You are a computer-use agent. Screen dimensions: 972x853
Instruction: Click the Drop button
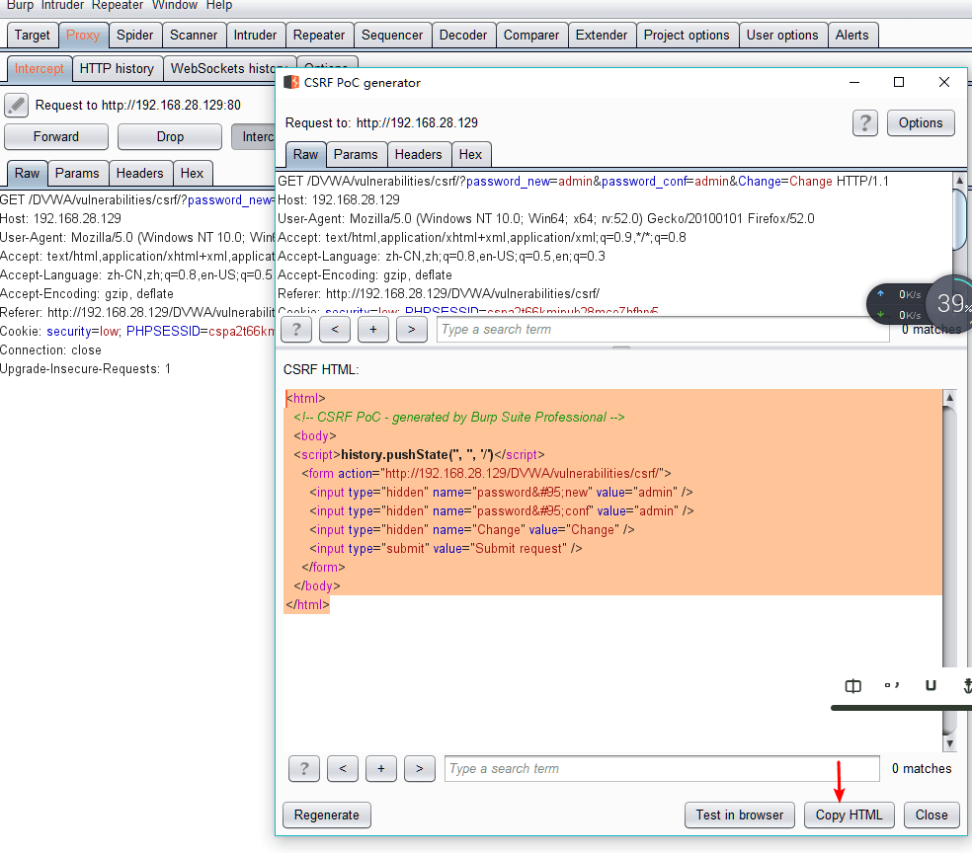point(170,137)
